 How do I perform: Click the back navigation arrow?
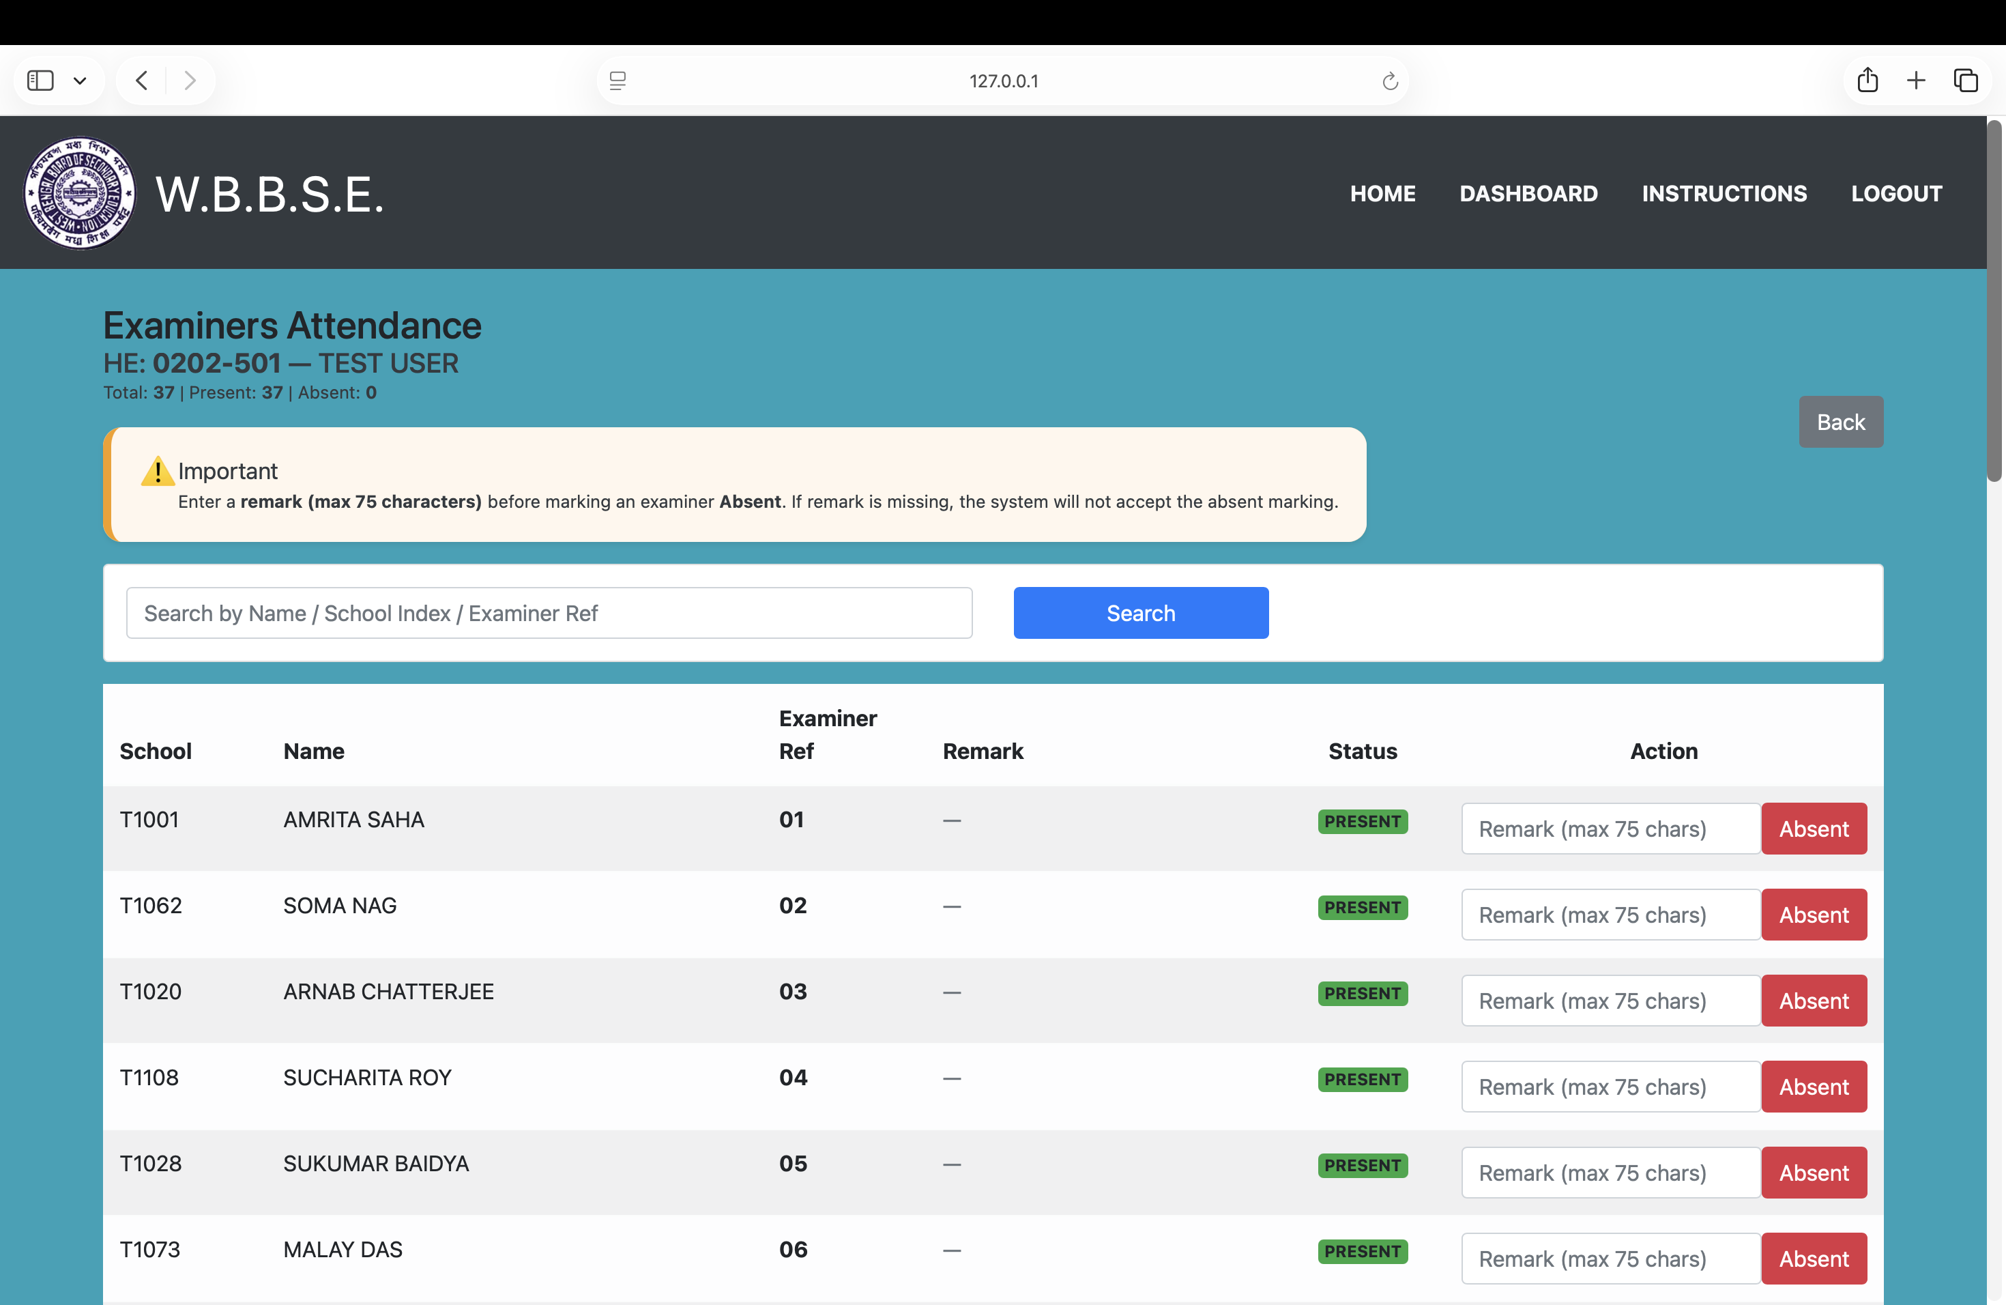pyautogui.click(x=142, y=80)
